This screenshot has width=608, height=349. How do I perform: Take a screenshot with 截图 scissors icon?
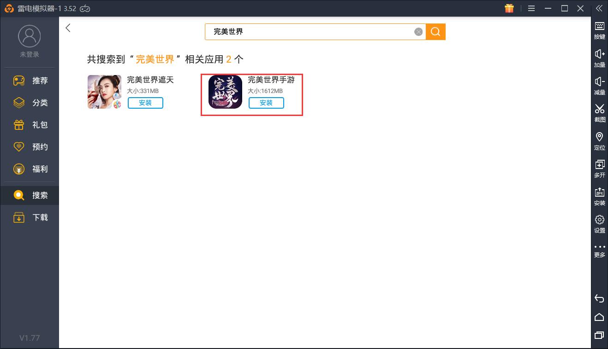[600, 113]
